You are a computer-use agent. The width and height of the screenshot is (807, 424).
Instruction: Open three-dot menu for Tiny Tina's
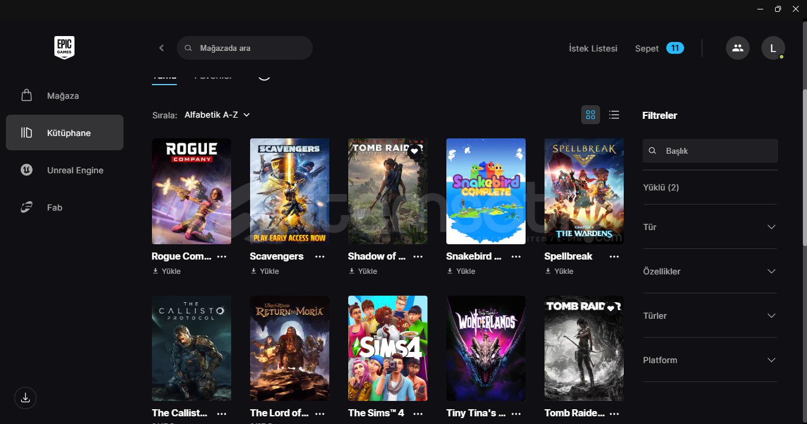point(516,413)
